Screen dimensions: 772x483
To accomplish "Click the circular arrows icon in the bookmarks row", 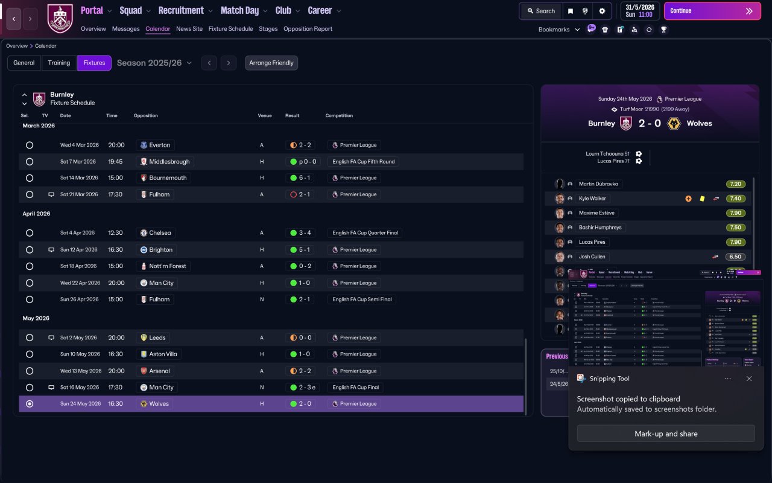I will [649, 30].
